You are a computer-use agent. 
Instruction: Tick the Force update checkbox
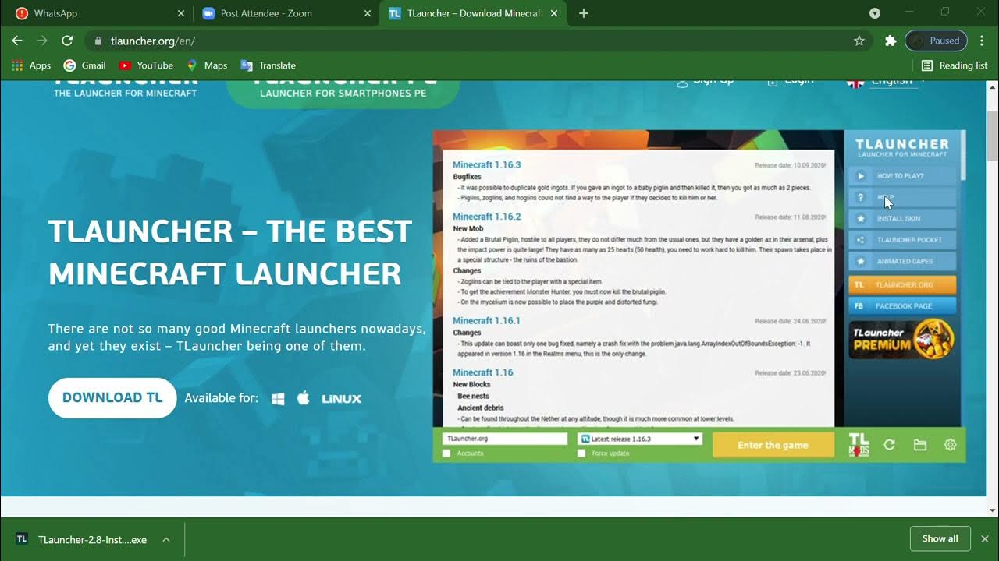581,453
